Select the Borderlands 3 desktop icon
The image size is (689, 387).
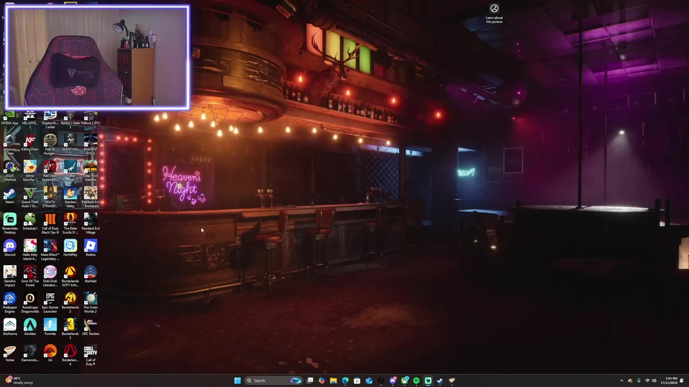(71, 329)
